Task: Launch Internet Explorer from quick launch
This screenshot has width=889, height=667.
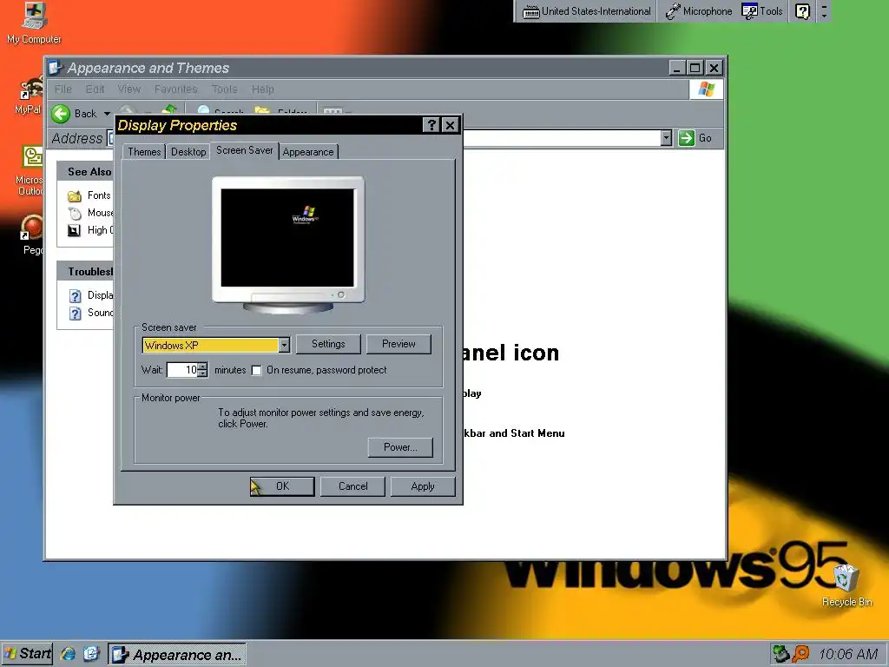Action: [x=68, y=654]
